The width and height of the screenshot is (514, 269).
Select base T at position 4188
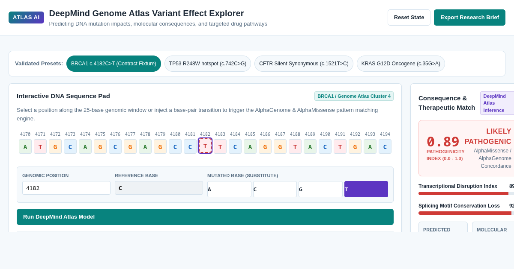point(295,146)
